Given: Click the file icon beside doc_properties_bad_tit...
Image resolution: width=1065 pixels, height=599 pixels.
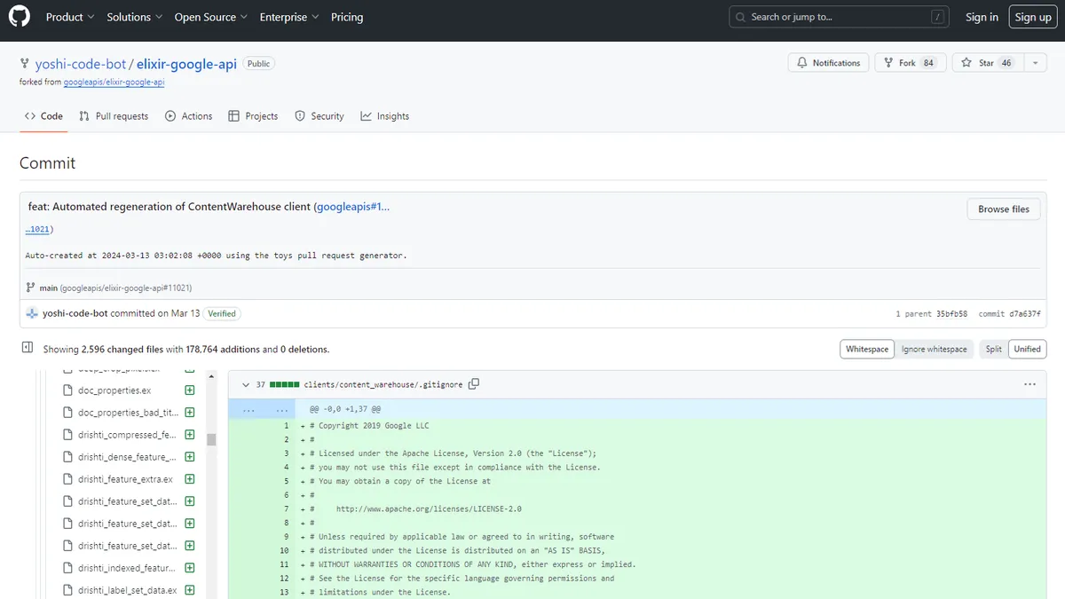Looking at the screenshot, I should pos(68,413).
